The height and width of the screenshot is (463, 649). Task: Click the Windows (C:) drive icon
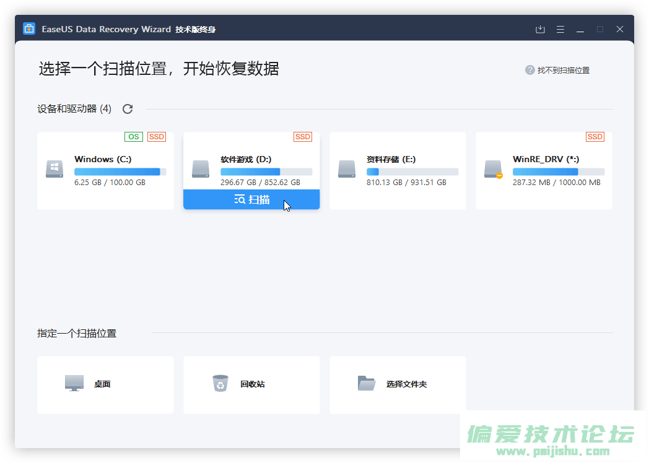(54, 169)
